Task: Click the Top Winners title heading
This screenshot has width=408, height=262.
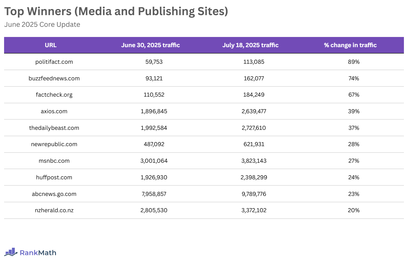Action: (116, 11)
